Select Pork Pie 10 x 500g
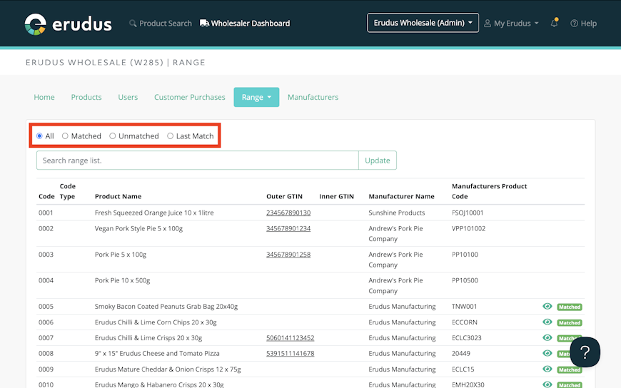 pyautogui.click(x=122, y=280)
